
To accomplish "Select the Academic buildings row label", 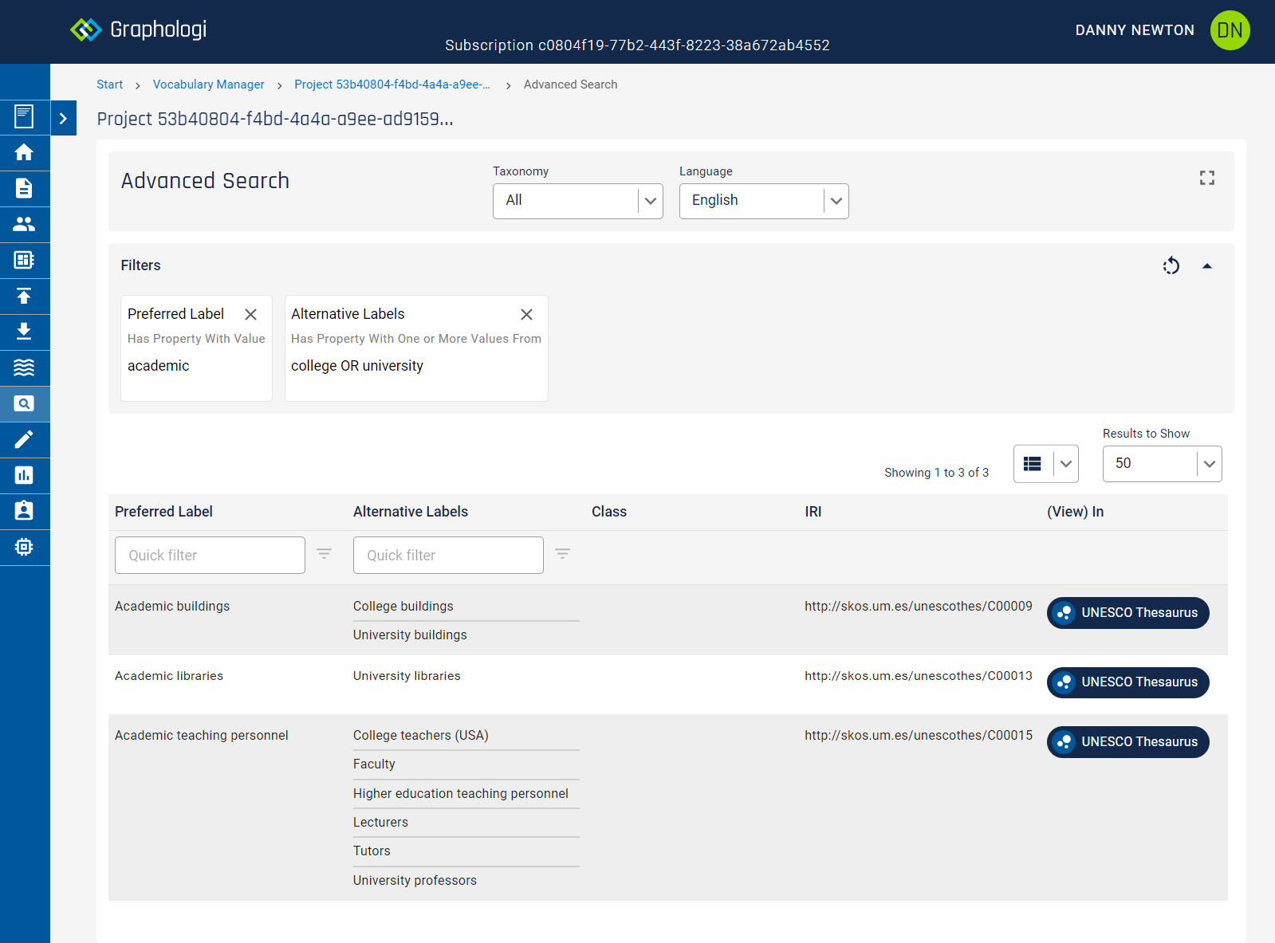I will 172,607.
